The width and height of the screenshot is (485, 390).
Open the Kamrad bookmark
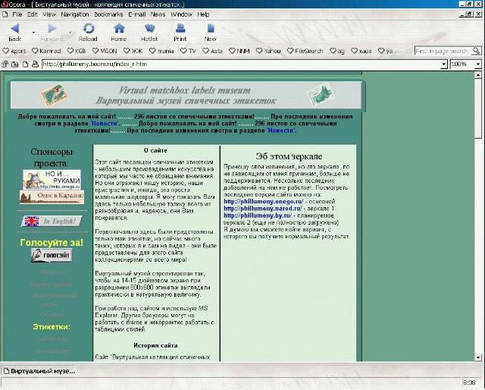click(x=46, y=51)
